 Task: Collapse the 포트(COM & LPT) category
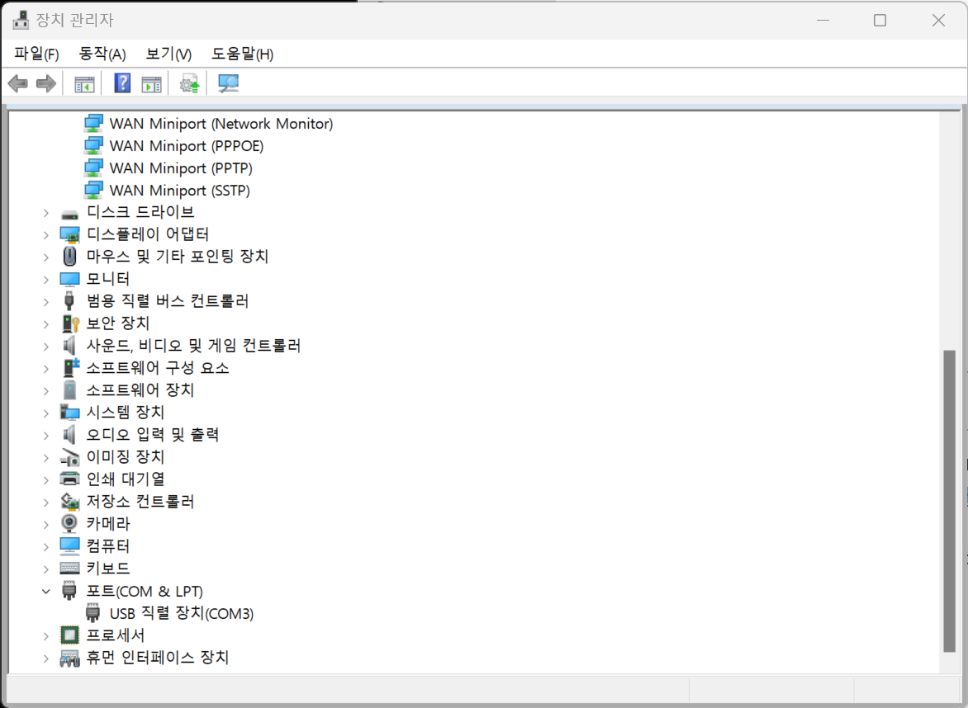45,591
